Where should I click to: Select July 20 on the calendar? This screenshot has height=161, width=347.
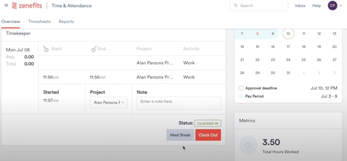(x=334, y=47)
